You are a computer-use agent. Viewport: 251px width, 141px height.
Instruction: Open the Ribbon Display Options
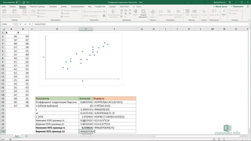[230, 2]
